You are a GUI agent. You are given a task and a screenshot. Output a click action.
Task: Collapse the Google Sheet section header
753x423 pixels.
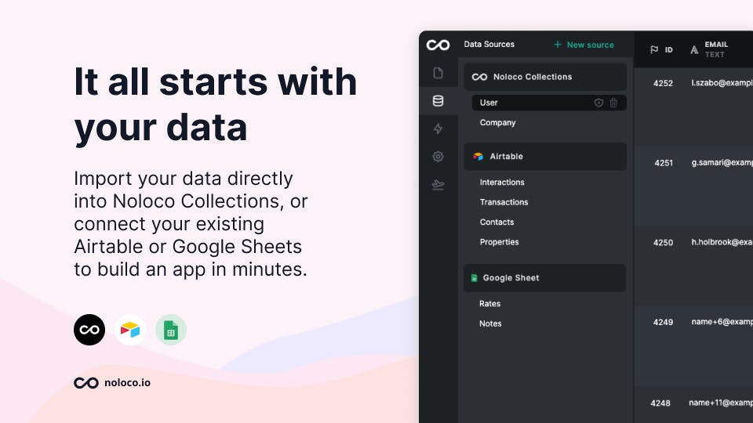[x=545, y=277]
